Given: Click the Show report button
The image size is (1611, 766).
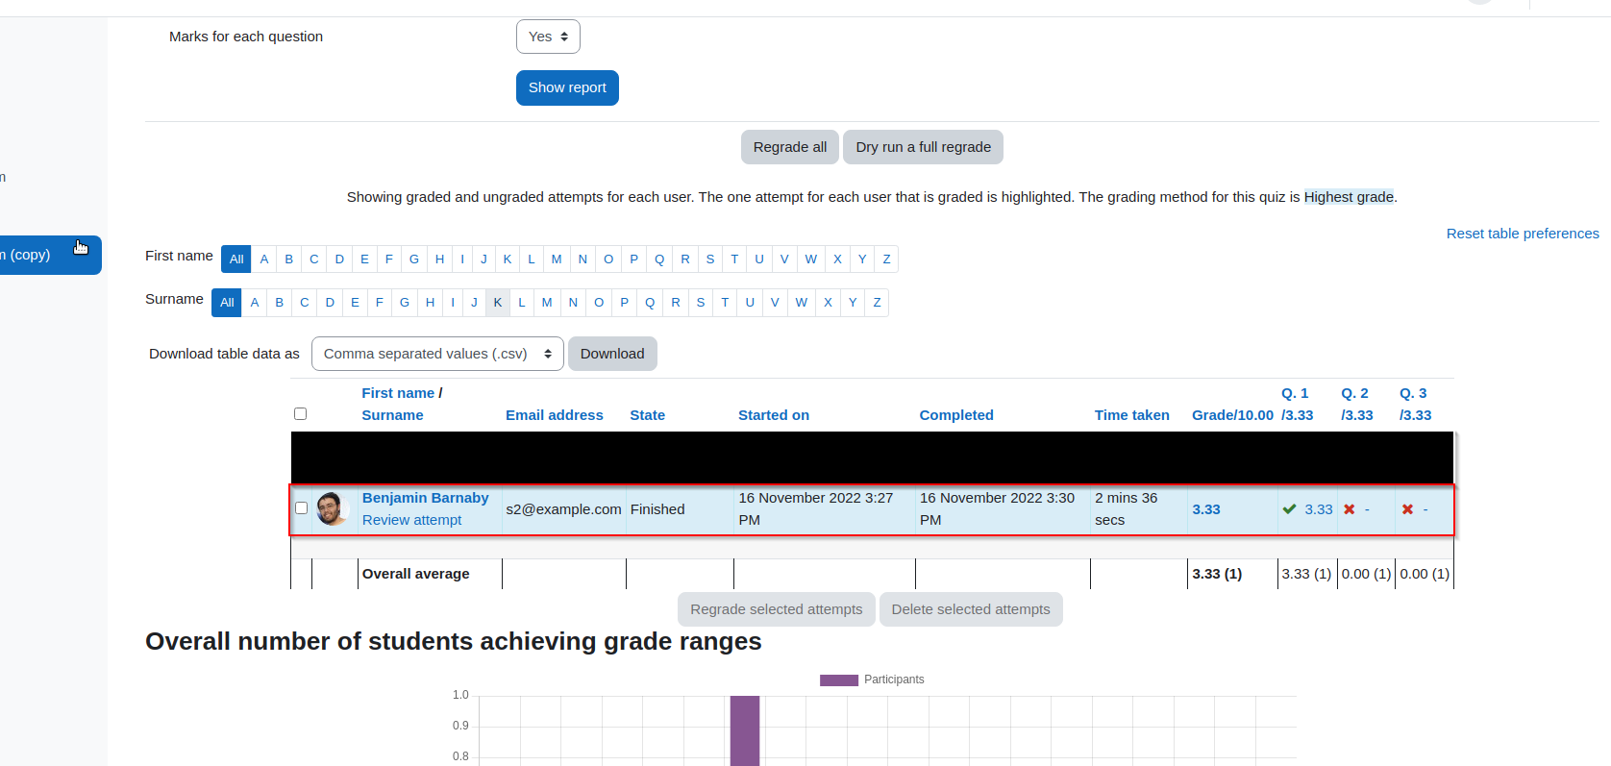Looking at the screenshot, I should tap(567, 87).
